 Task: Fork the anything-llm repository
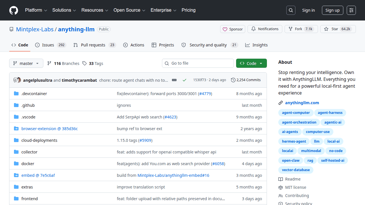(x=301, y=29)
